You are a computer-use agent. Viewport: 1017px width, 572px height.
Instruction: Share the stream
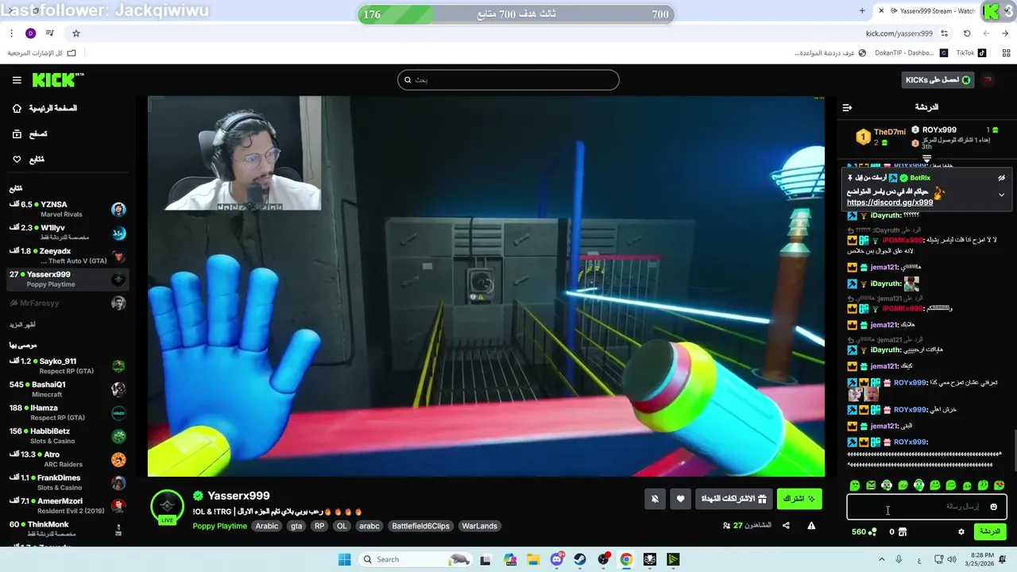786,526
